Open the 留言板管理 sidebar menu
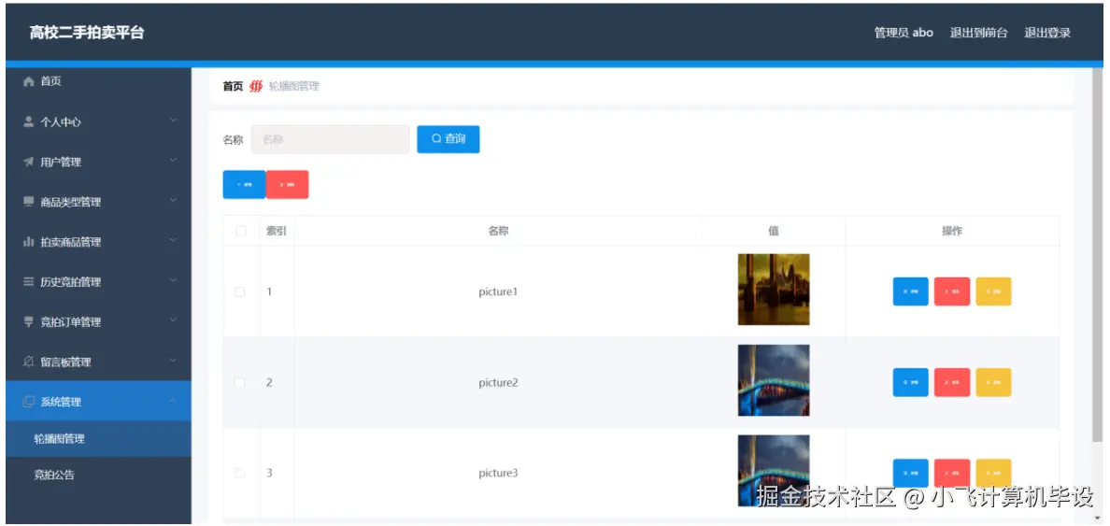 pos(98,362)
